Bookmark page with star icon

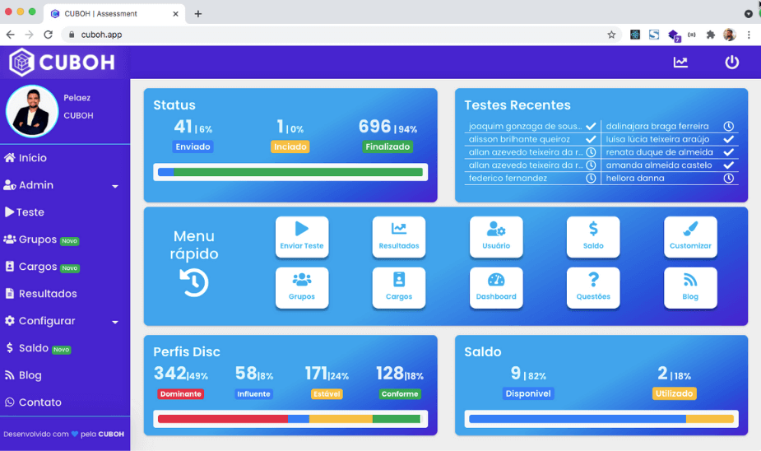[x=611, y=35]
